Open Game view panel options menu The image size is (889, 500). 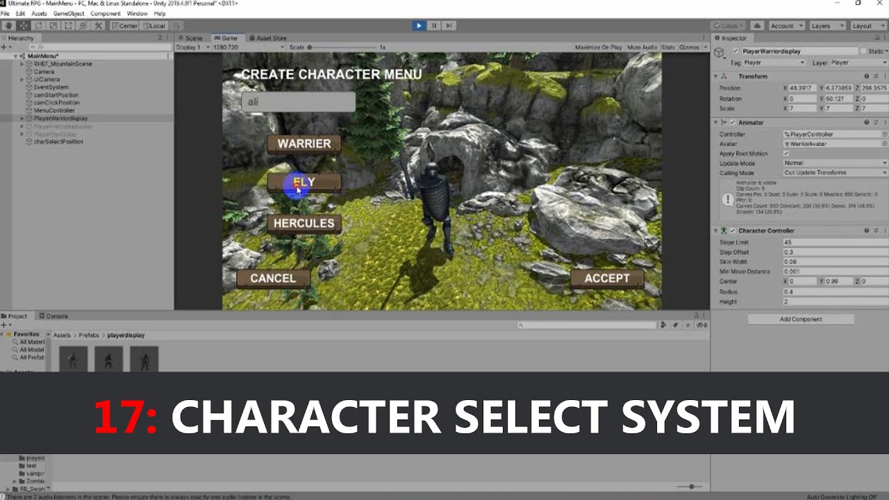(705, 38)
